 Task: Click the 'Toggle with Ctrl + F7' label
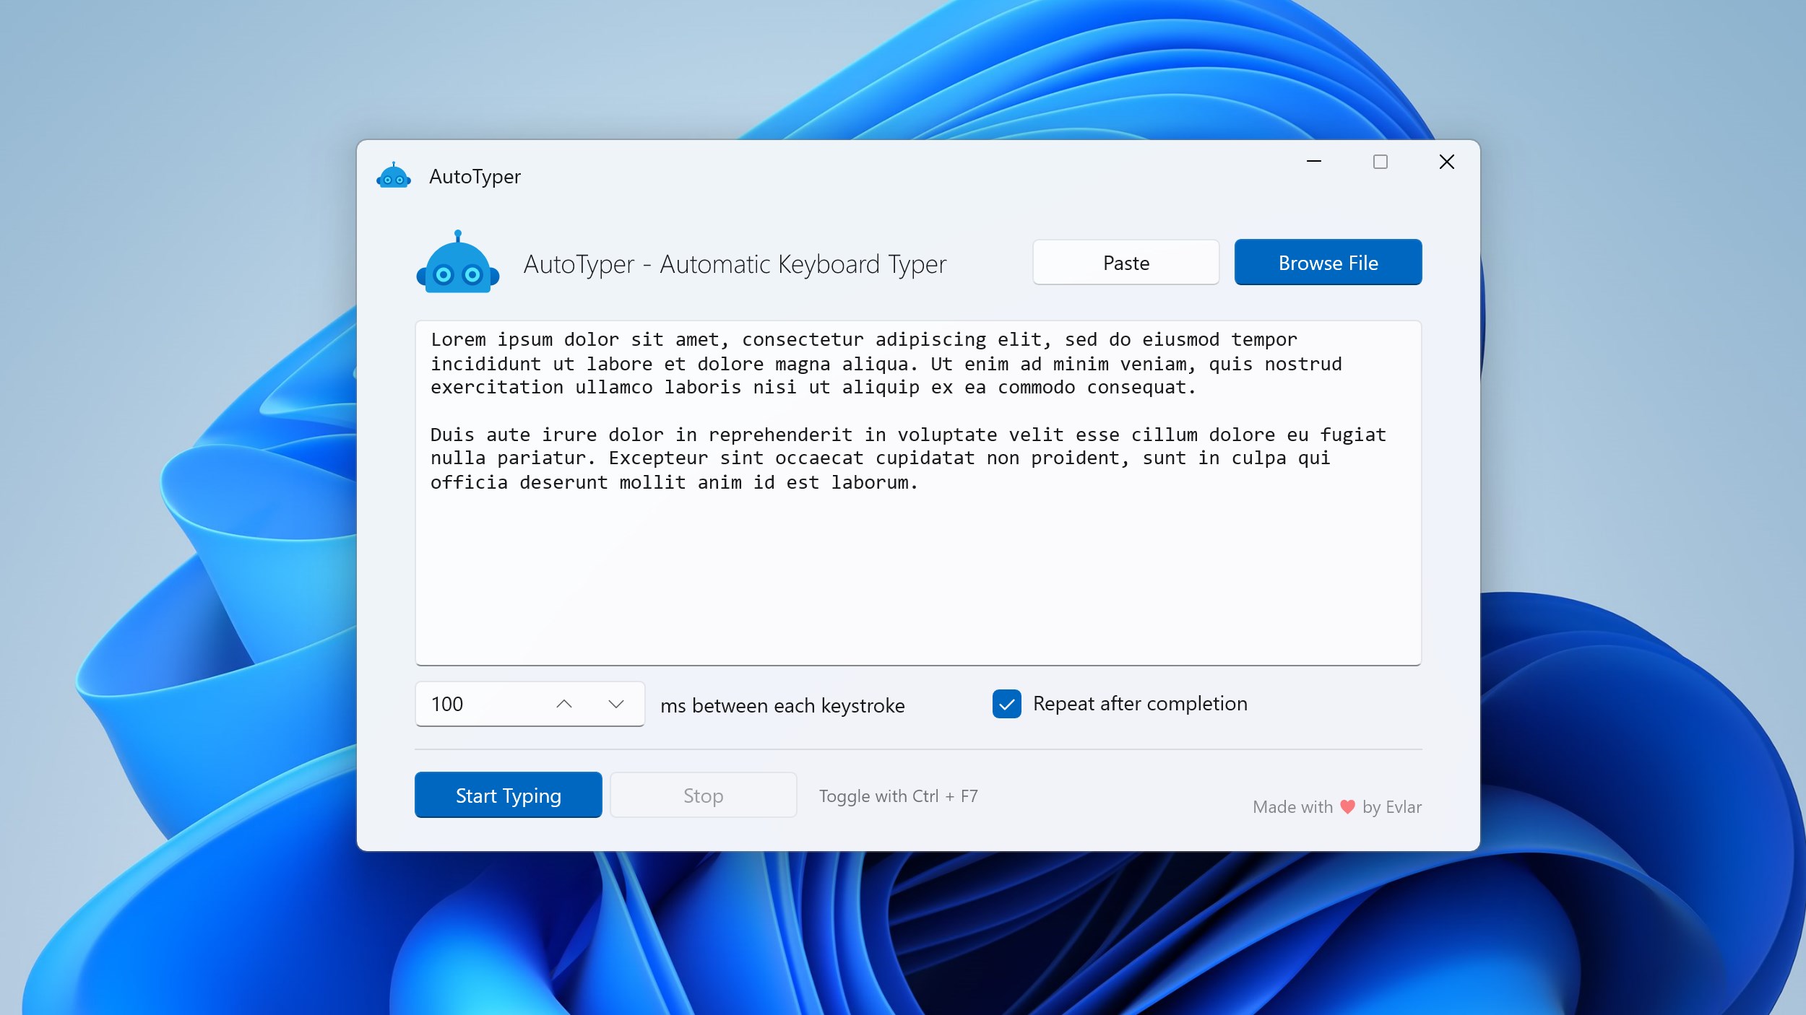tap(899, 796)
